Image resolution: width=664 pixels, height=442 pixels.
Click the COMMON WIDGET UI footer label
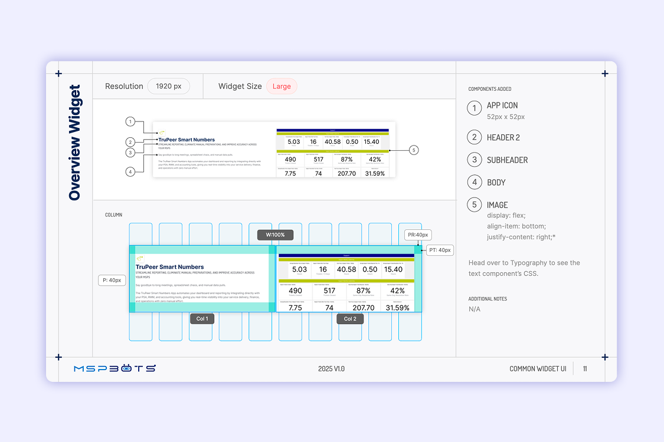[538, 369]
